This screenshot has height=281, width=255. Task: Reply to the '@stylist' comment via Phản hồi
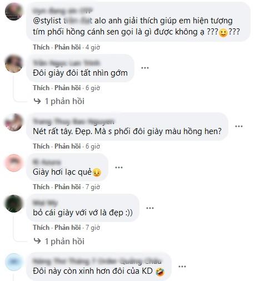pos(68,47)
